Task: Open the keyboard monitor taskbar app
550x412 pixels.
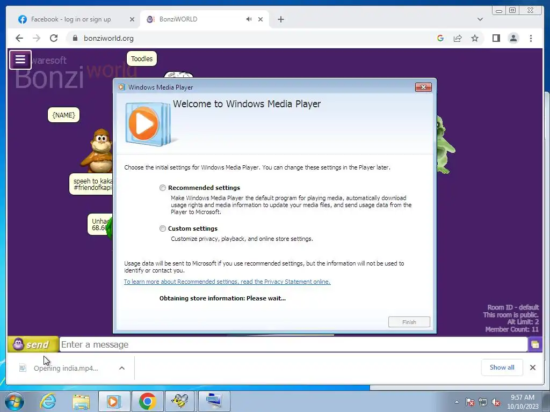Action: [214, 401]
